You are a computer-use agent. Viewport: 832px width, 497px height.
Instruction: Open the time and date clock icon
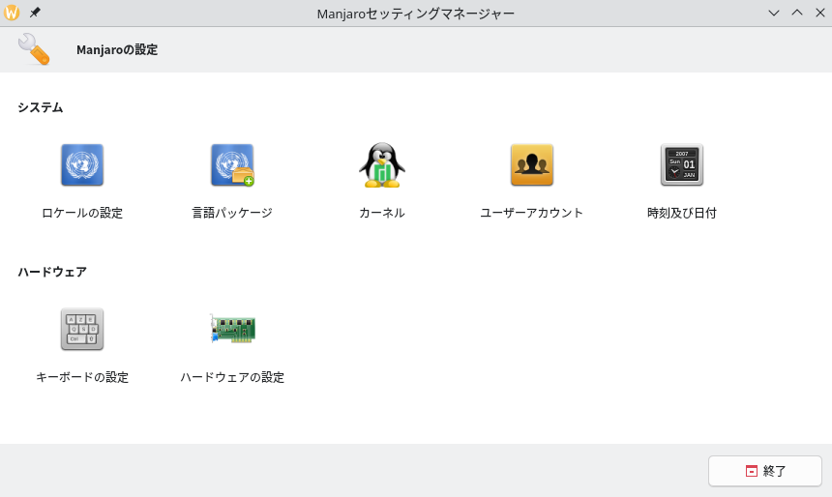[682, 165]
